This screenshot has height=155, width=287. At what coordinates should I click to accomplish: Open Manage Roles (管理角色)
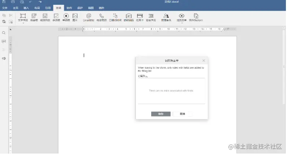[x=166, y=18]
